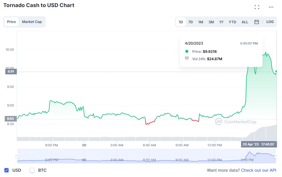Screen dimensions: 282x177
Task: Click the Tornado Cash to USD Chart title
Action: (39, 5)
